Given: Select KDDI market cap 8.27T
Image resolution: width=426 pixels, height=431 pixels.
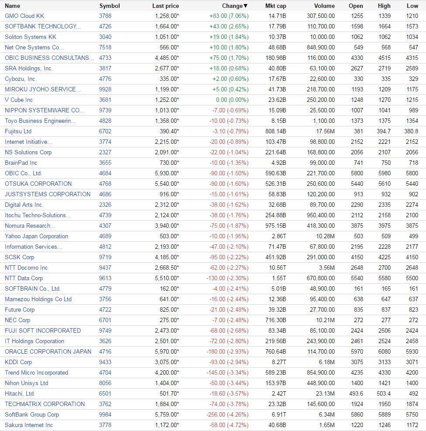Looking at the screenshot, I should [279, 362].
